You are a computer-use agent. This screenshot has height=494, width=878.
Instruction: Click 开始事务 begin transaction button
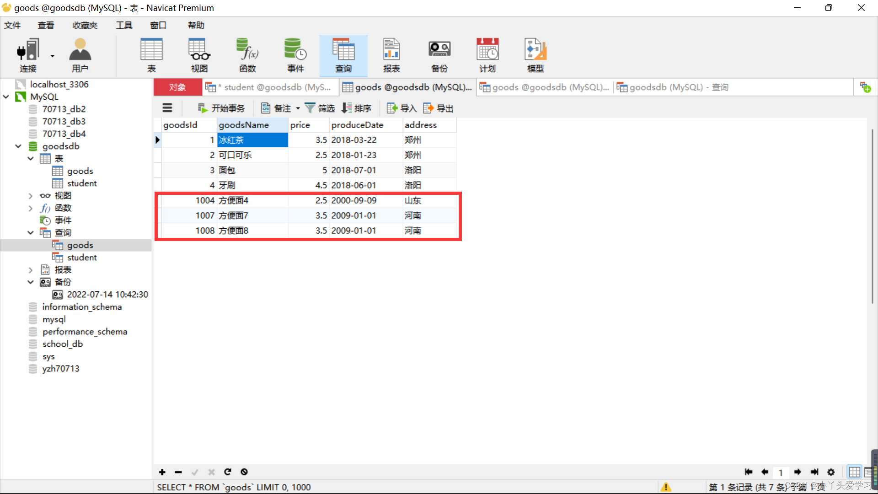[221, 108]
